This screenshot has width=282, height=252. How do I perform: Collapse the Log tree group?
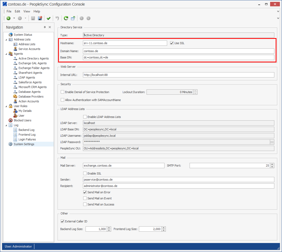pos(6,125)
